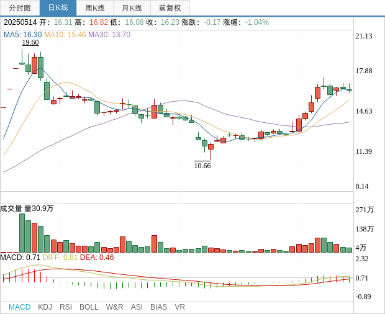The width and height of the screenshot is (385, 314).
Task: Open the 月K线 tab
Action: pos(132,8)
